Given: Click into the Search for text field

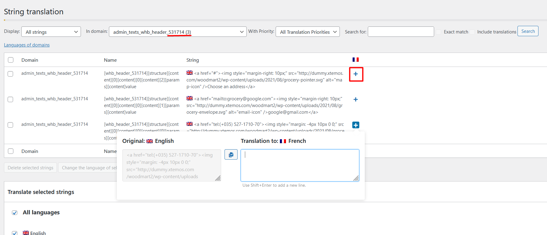Looking at the screenshot, I should coord(401,32).
